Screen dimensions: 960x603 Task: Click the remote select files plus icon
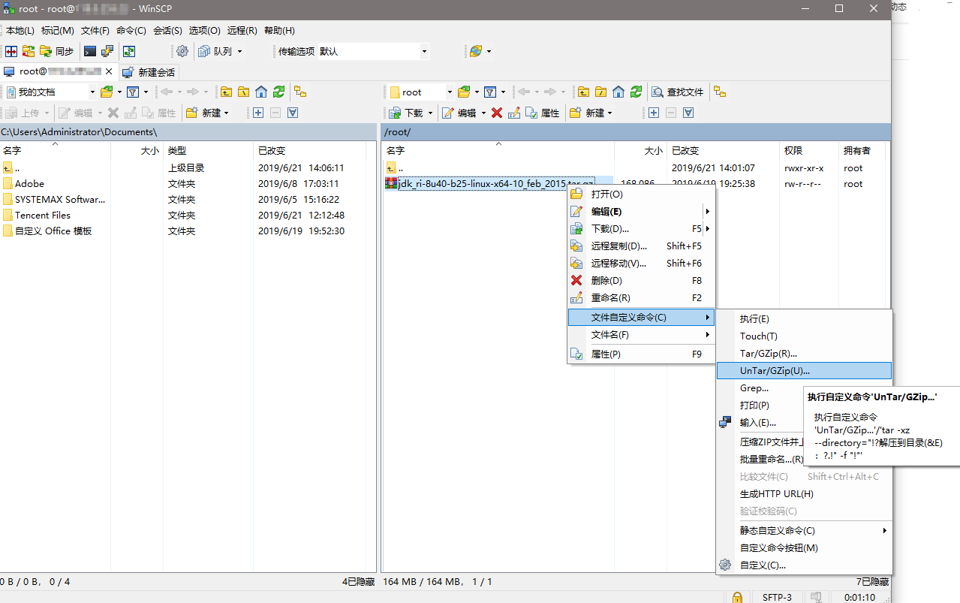[654, 113]
